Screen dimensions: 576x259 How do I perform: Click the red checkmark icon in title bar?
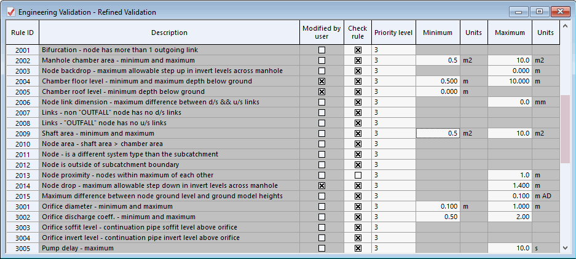point(10,12)
